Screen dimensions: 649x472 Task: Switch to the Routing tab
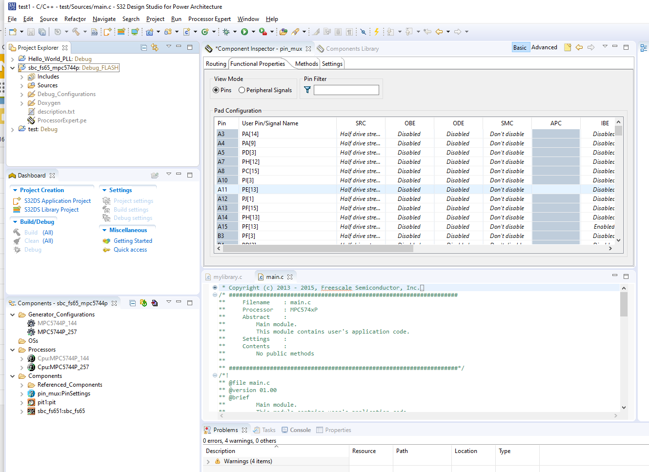[x=216, y=63]
